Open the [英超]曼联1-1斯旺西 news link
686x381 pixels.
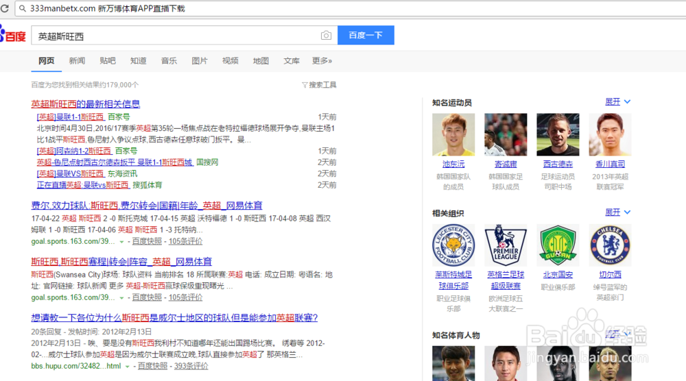pyautogui.click(x=71, y=116)
